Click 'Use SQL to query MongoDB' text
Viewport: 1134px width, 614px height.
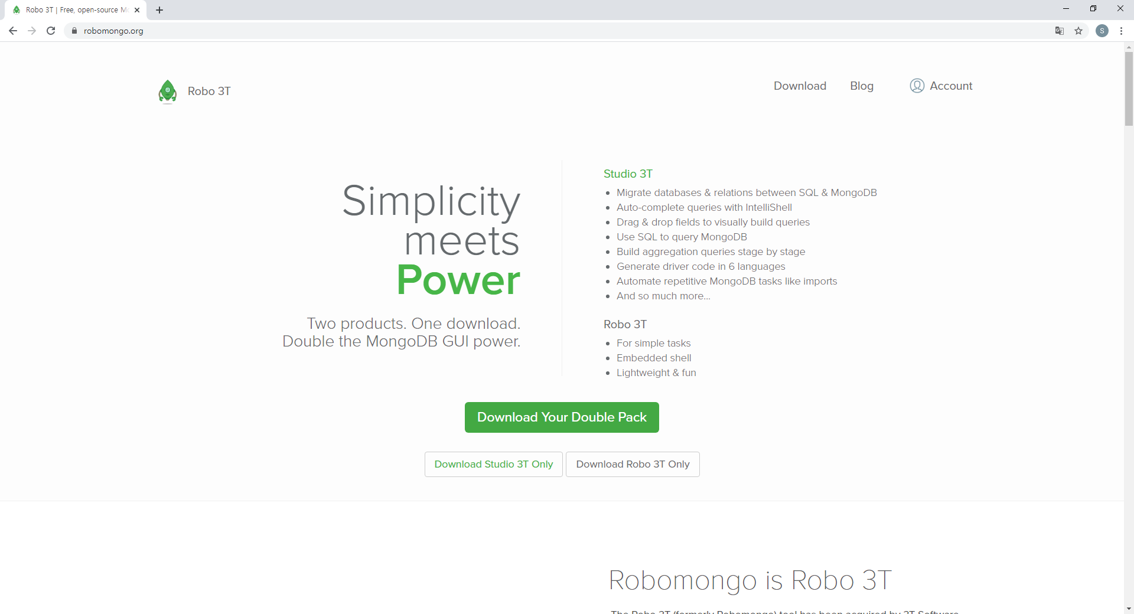(682, 237)
